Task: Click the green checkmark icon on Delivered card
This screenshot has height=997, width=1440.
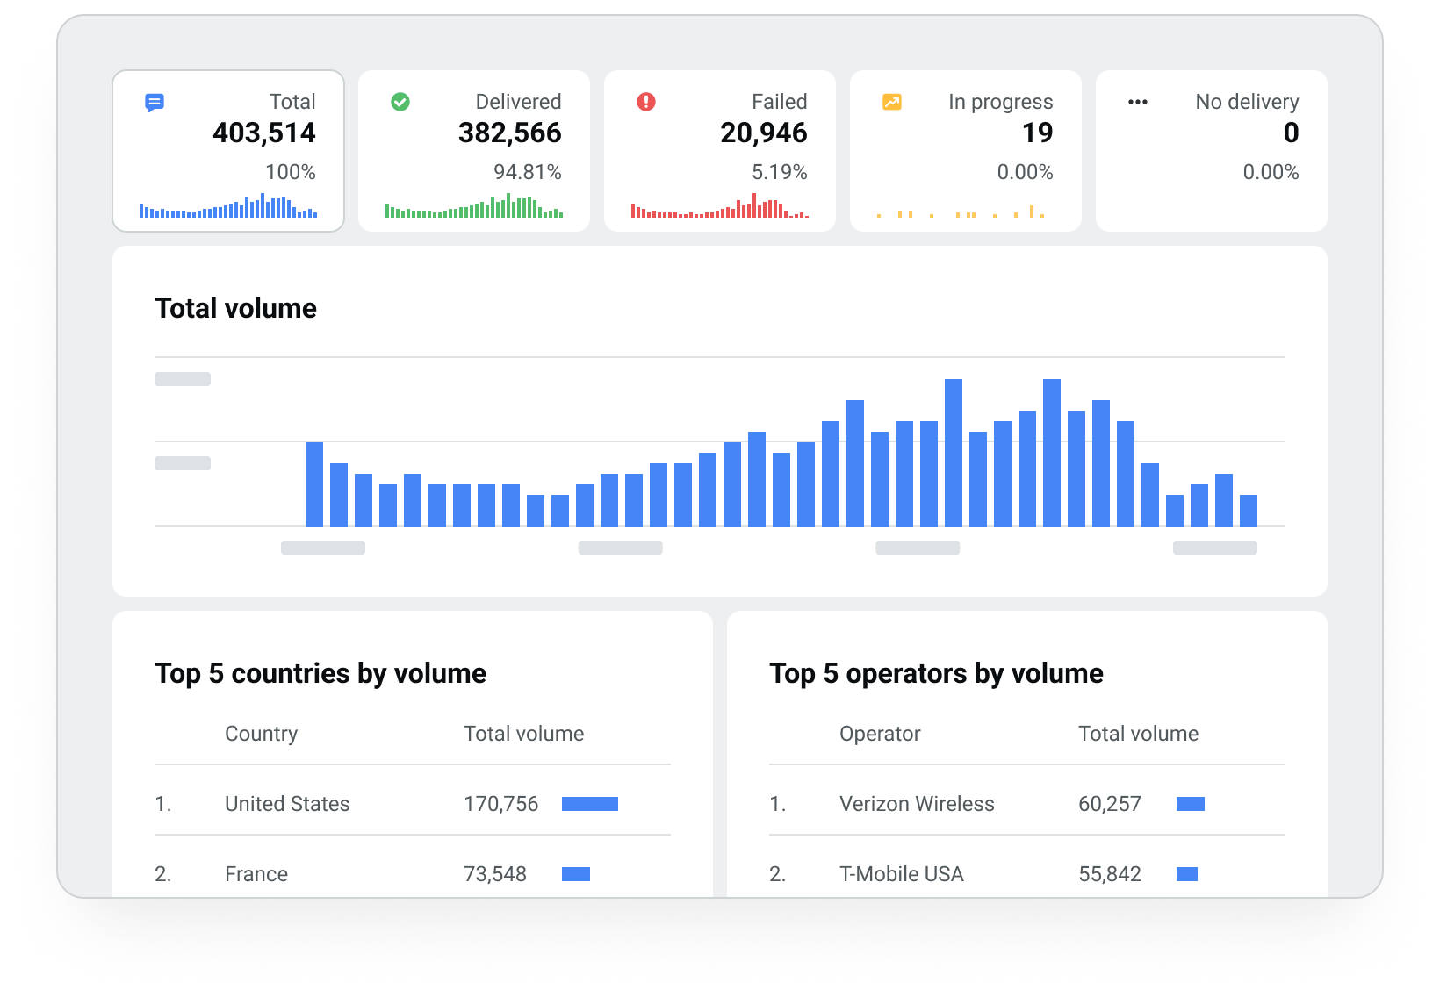Action: pos(400,102)
